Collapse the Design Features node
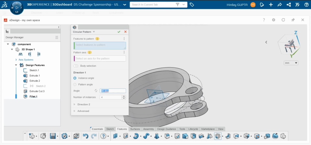Viewport: 311px width, 145px height. point(16,65)
